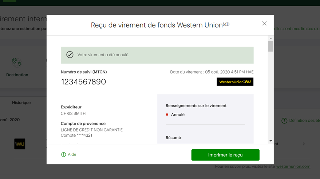
Task: Click the Destination map pin icon
Action: pos(17,63)
